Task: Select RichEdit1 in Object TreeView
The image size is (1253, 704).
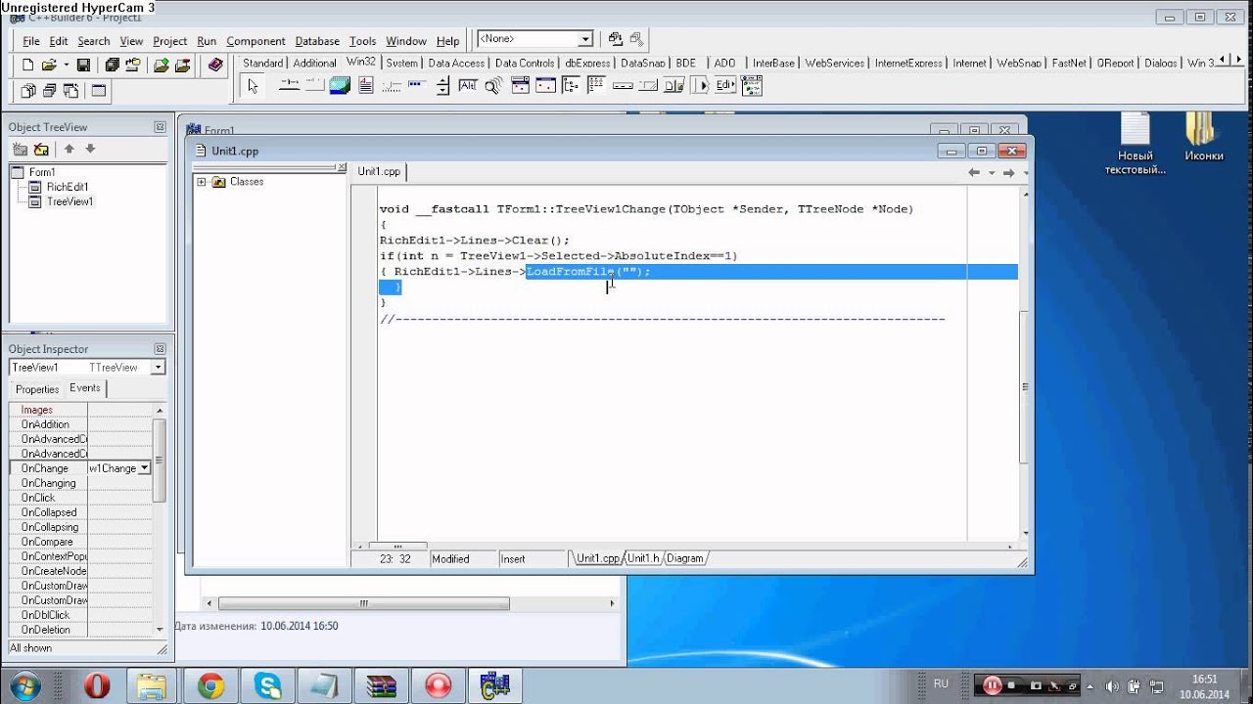Action: [68, 187]
